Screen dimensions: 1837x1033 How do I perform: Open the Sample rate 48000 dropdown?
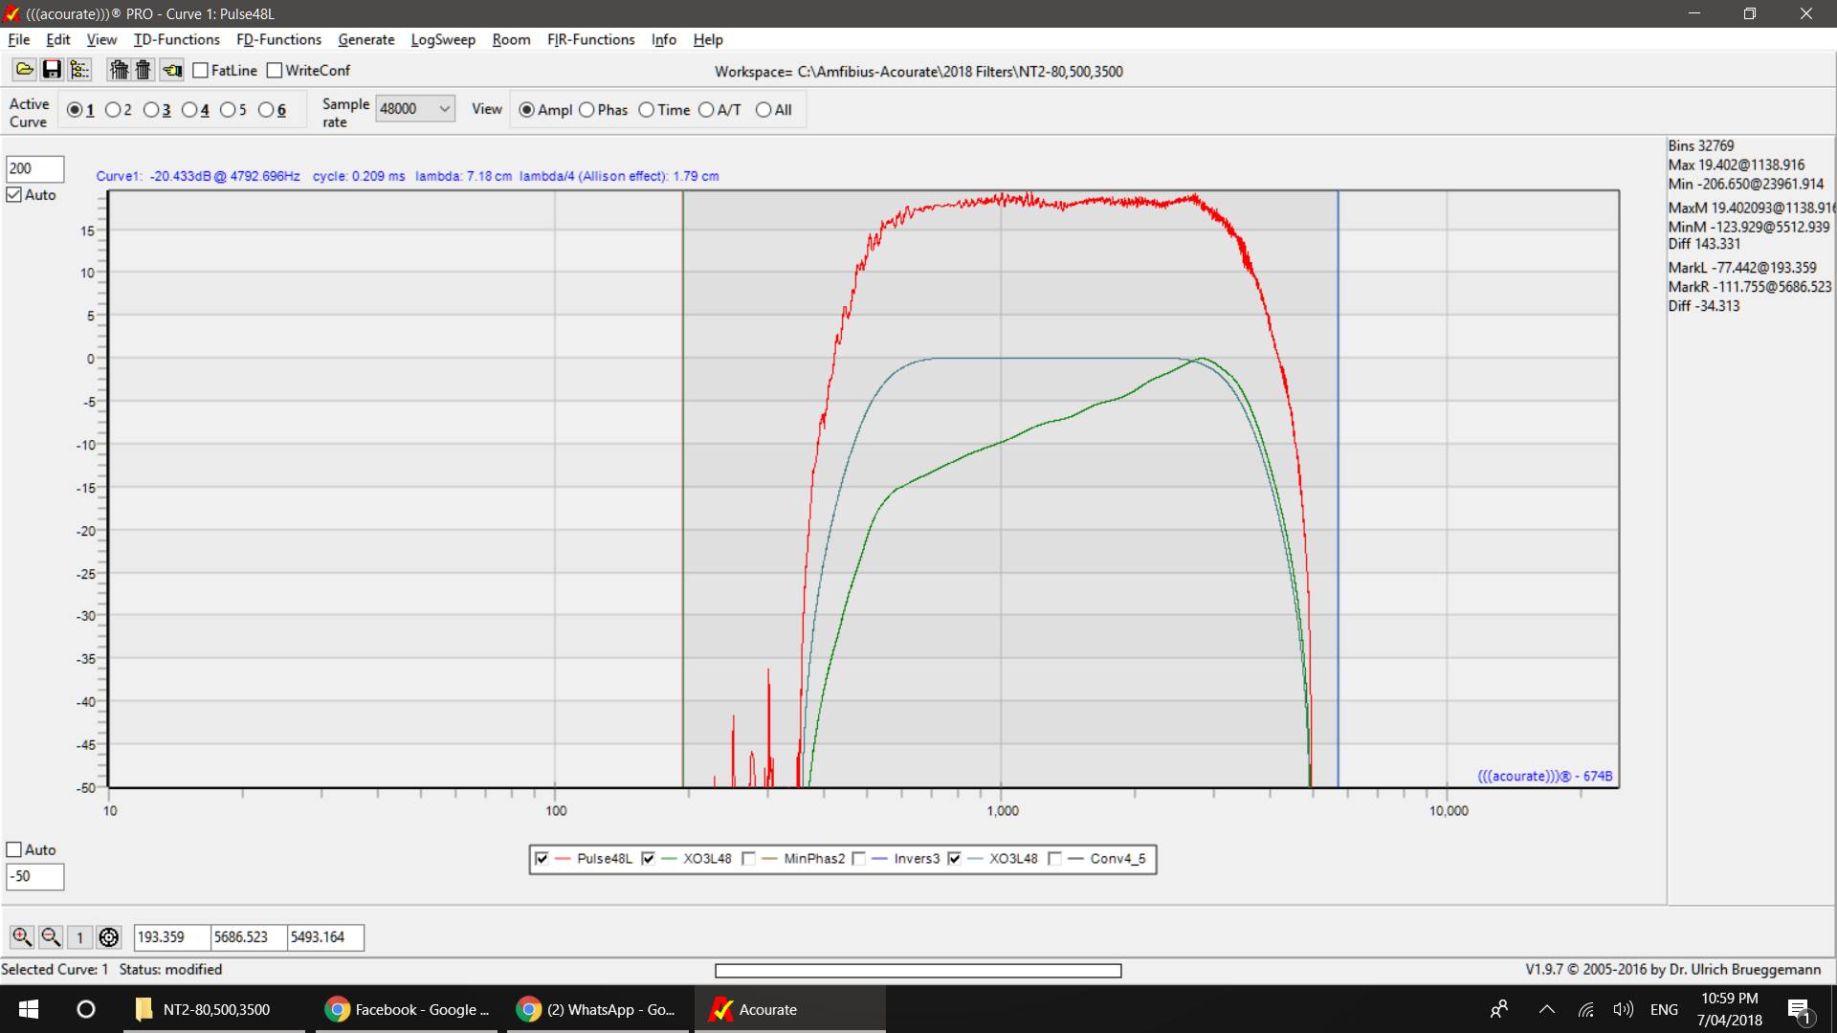pyautogui.click(x=415, y=109)
